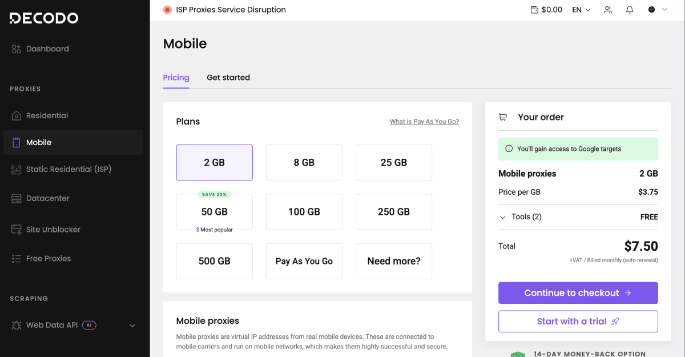The image size is (685, 357).
Task: Click the Dashboard grid icon
Action: click(16, 49)
